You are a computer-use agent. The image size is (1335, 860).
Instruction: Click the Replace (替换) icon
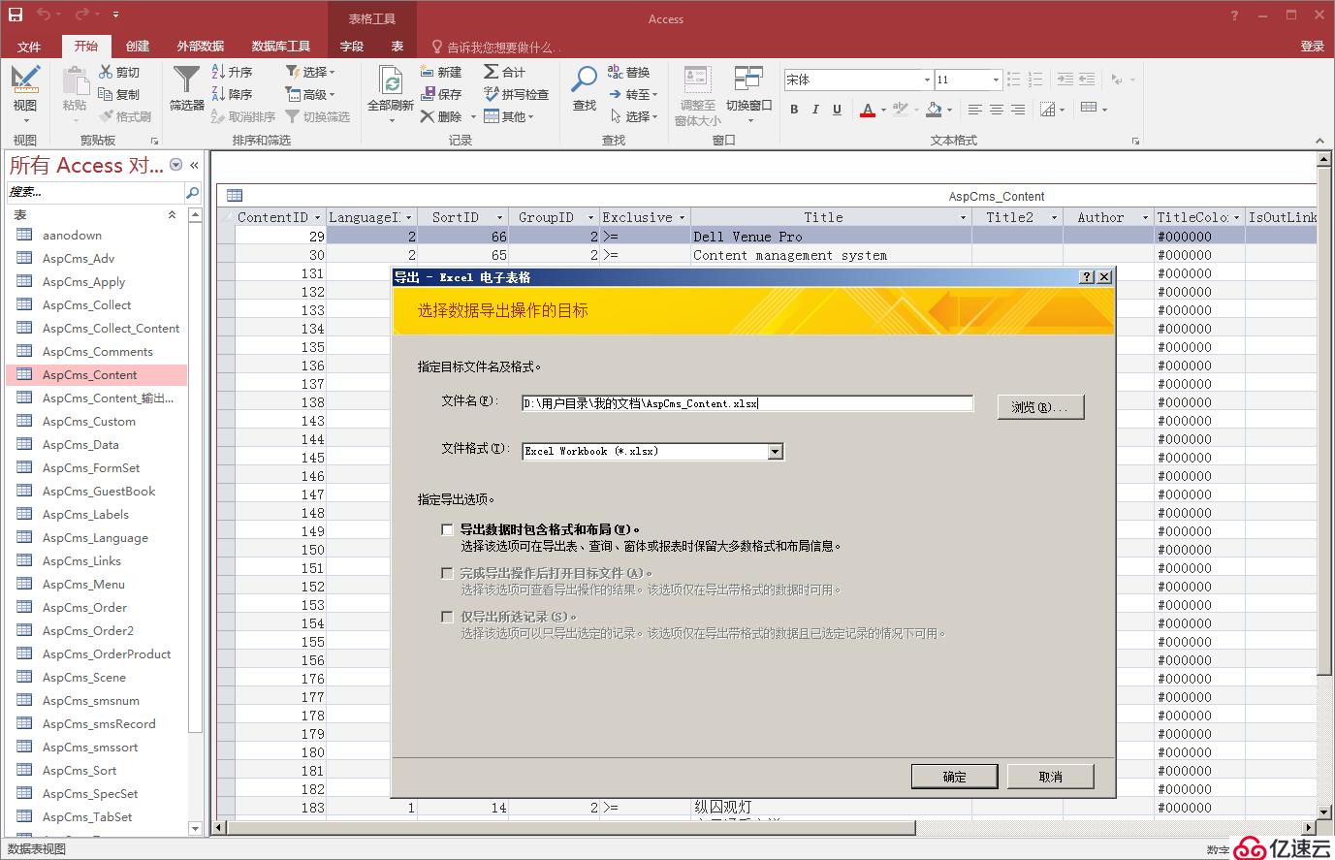[x=616, y=72]
